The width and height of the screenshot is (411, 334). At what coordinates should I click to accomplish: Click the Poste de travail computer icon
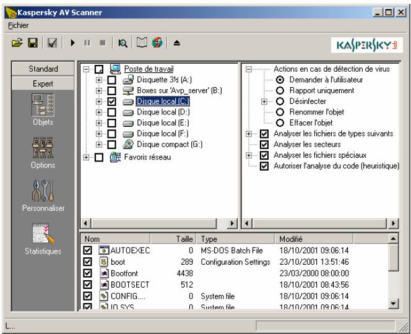[115, 69]
